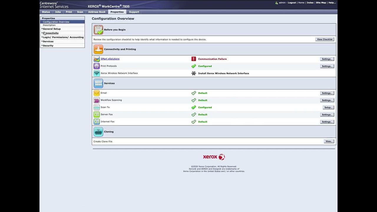This screenshot has width=377, height=212.
Task: Click View button for Create Clone File
Action: click(329, 141)
